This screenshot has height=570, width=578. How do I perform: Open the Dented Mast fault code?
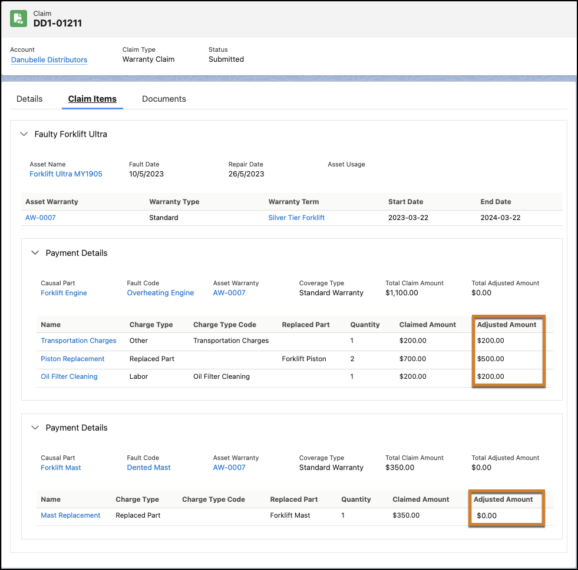148,468
